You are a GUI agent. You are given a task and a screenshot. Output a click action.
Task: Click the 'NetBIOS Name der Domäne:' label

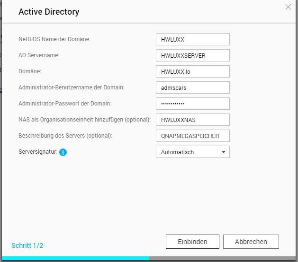[x=54, y=39]
